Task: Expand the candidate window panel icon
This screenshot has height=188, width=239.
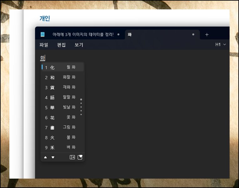Action: [72, 157]
